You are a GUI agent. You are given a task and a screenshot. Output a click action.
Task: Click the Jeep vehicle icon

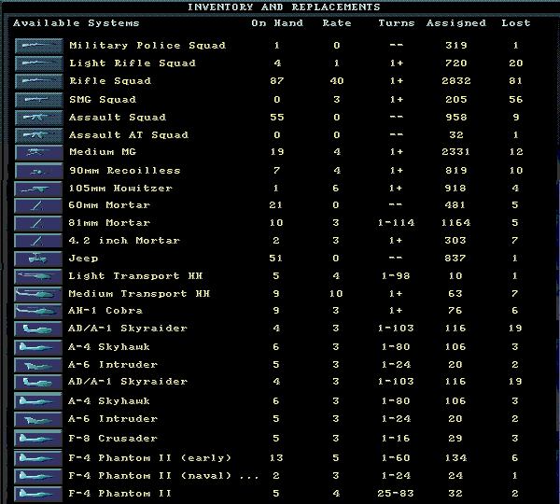38,259
